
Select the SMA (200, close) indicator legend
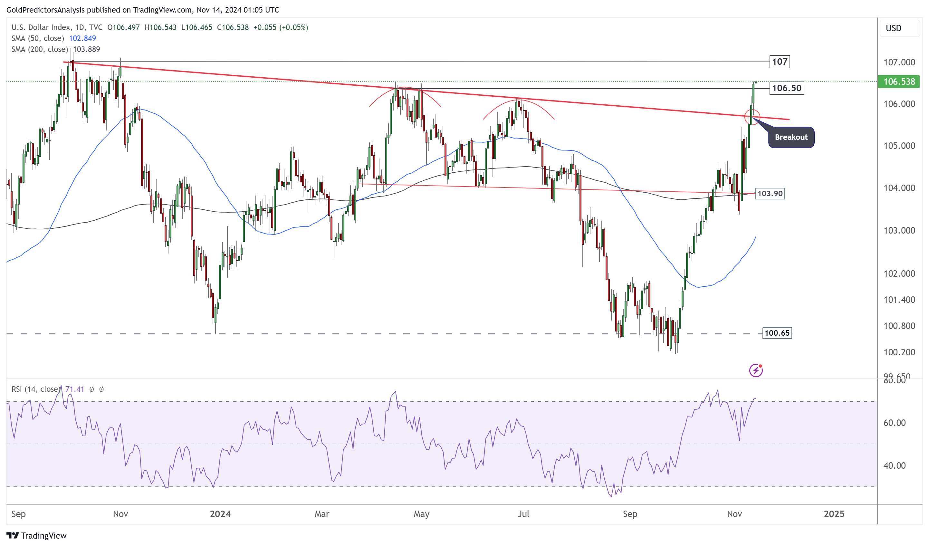tap(40, 49)
